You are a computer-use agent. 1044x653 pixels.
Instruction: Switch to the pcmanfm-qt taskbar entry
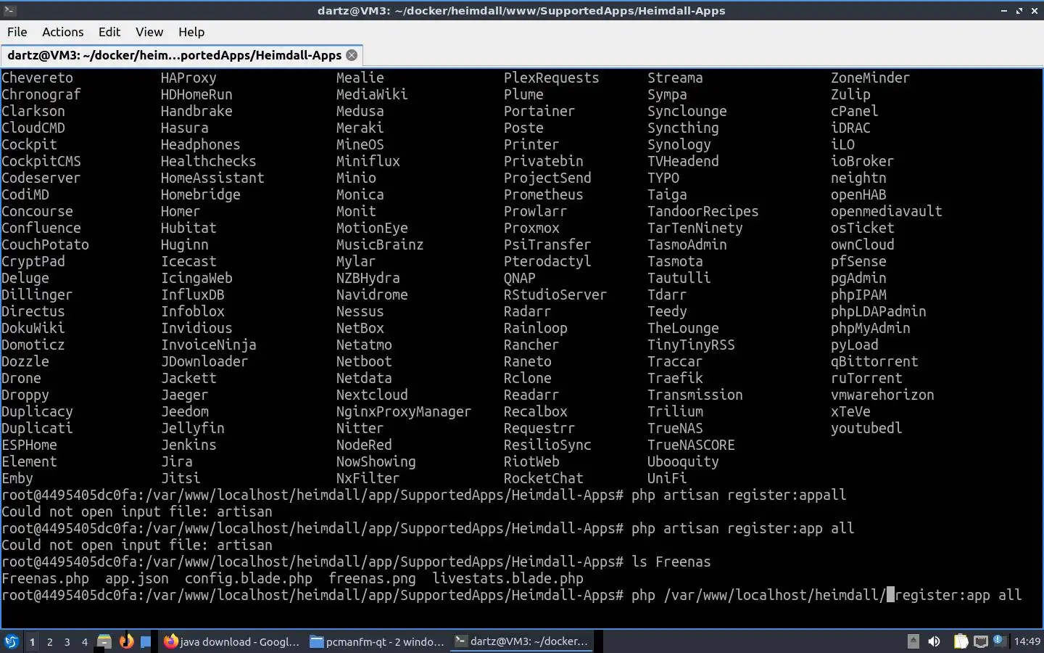tap(377, 641)
